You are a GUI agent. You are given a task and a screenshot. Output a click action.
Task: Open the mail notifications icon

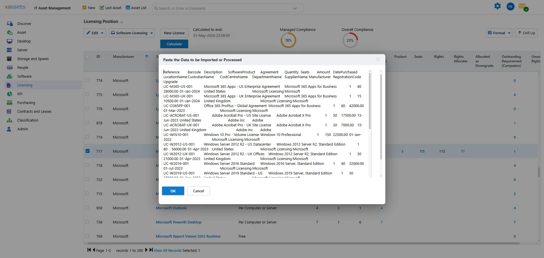523,7
